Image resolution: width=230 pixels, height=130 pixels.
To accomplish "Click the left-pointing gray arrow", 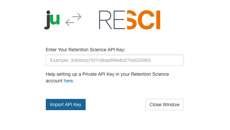I will [70, 22].
